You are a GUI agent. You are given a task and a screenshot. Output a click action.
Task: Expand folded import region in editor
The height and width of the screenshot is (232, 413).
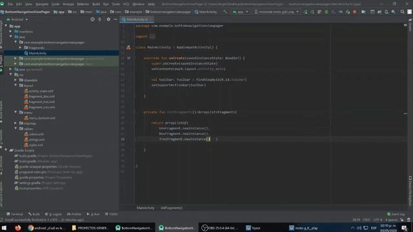pos(152,37)
